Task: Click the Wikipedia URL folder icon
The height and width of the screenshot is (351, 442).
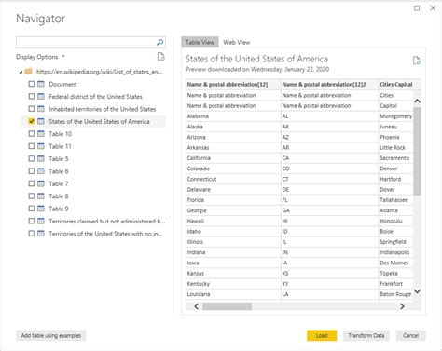Action: coord(28,72)
